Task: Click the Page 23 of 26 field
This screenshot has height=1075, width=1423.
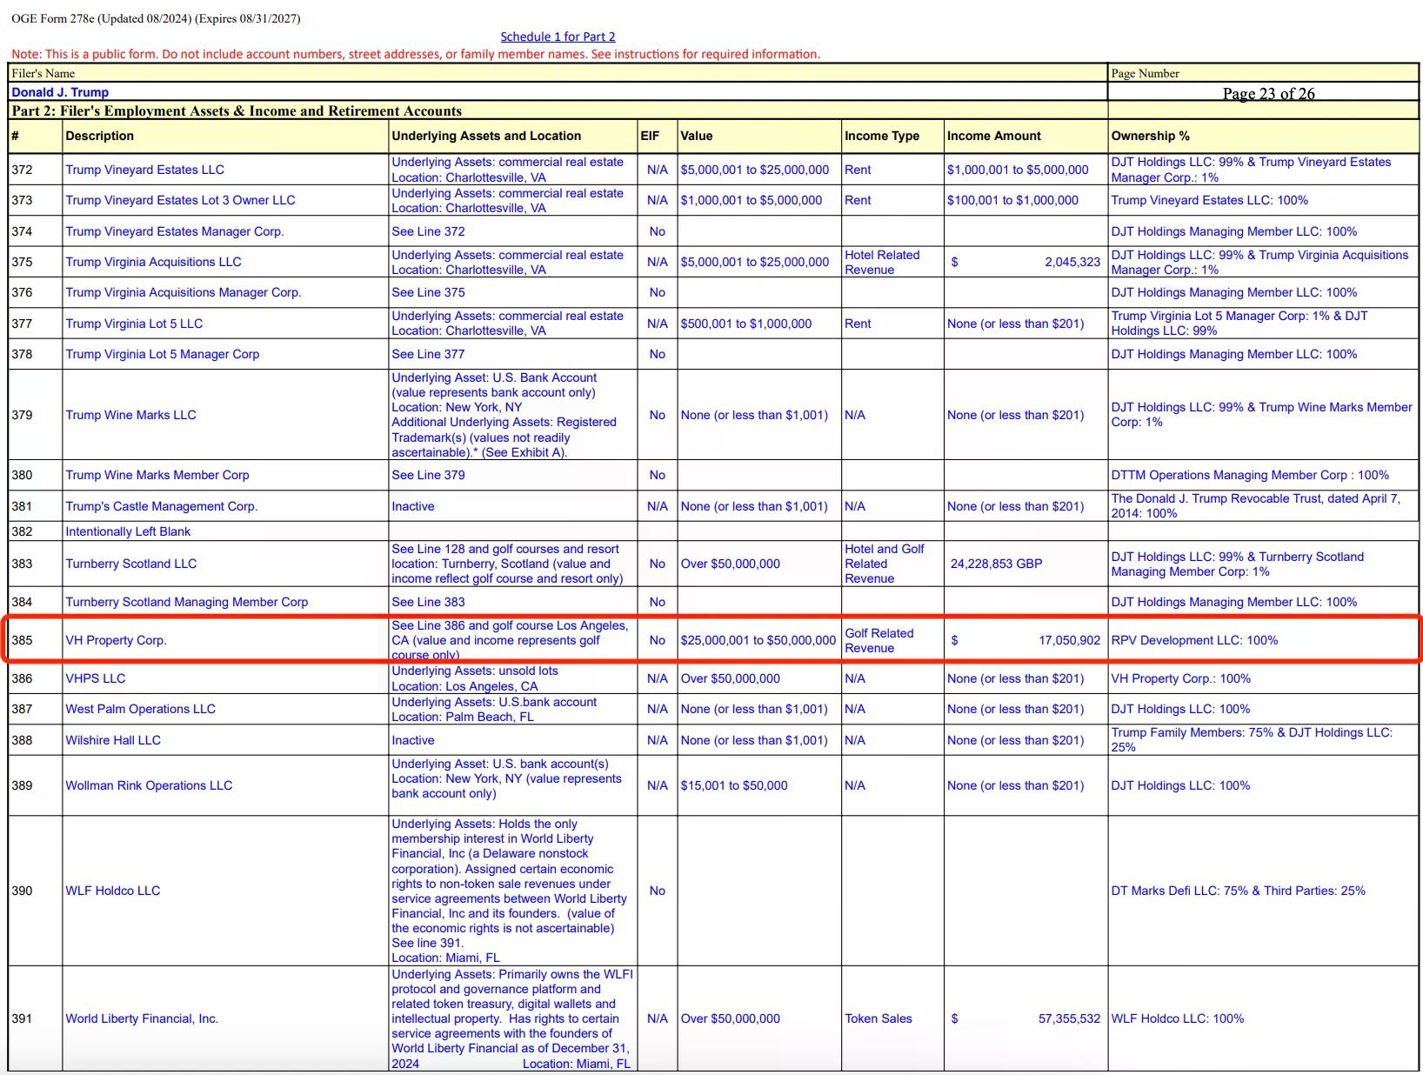Action: tap(1267, 94)
